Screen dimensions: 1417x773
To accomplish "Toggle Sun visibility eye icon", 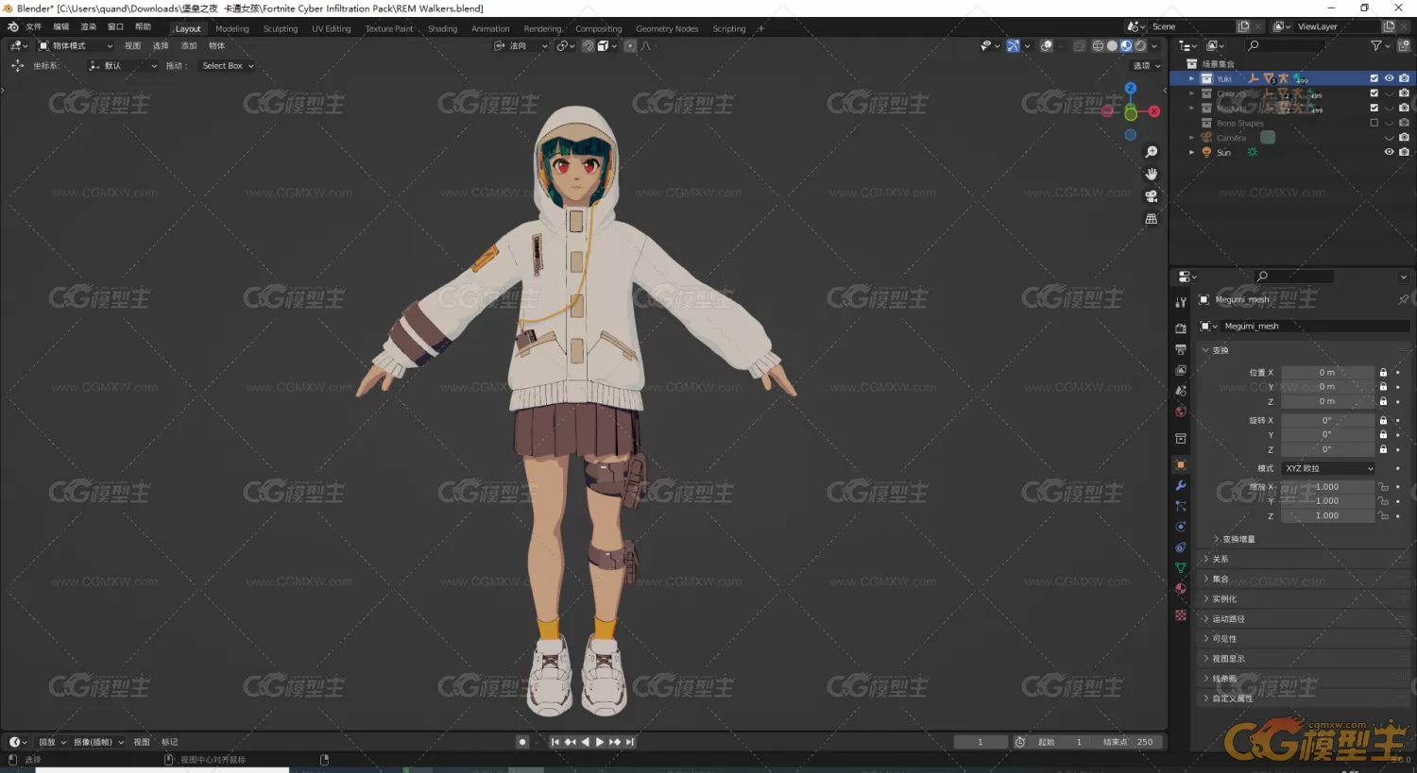I will pyautogui.click(x=1389, y=152).
